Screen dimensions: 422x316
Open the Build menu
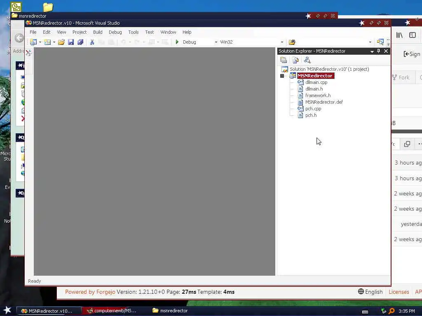click(x=98, y=32)
